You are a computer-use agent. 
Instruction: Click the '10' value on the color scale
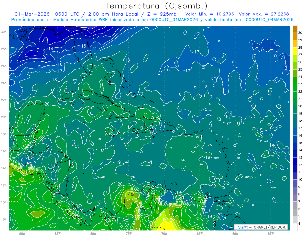[300, 180]
